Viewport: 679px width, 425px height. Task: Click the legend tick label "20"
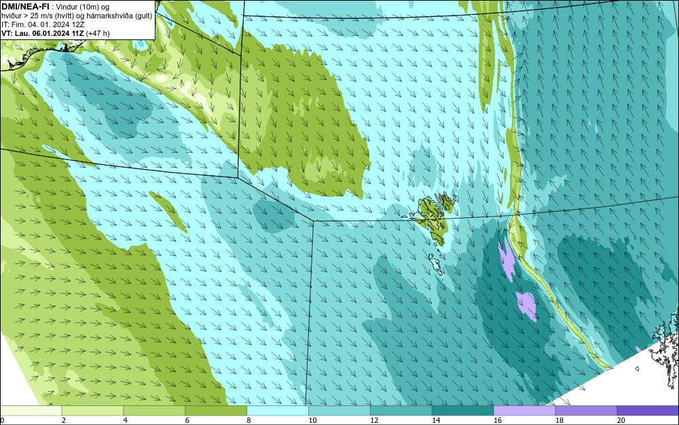click(x=621, y=420)
